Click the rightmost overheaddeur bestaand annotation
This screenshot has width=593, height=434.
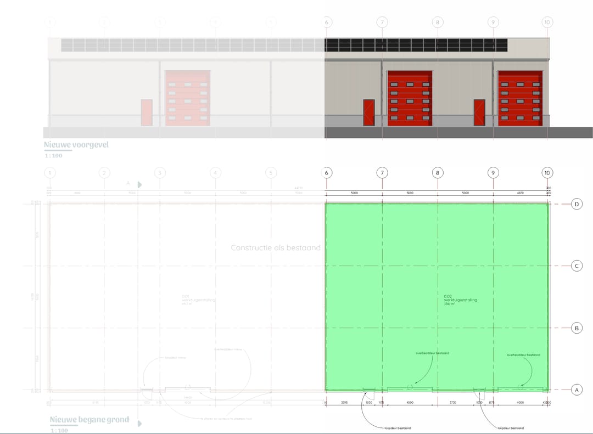523,355
